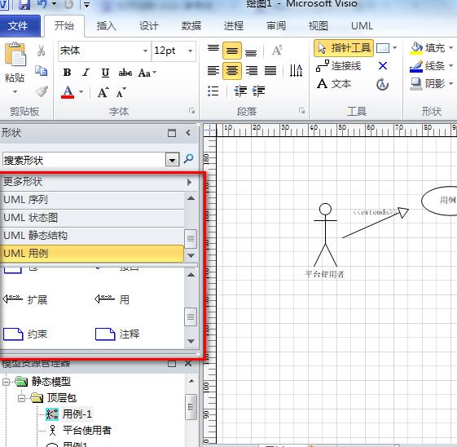457x447 pixels.
Task: Click the Save icon in quick access toolbar
Action: tap(24, 4)
